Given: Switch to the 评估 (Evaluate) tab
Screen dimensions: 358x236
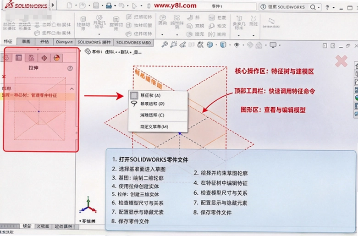Looking at the screenshot, I should (x=44, y=42).
